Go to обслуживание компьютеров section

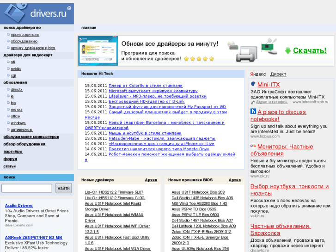(31, 136)
